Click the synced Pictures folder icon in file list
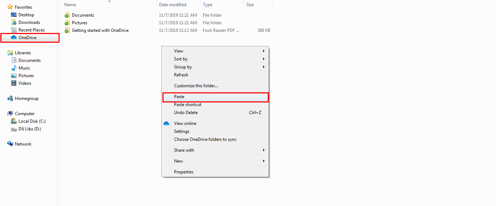 [x=67, y=23]
